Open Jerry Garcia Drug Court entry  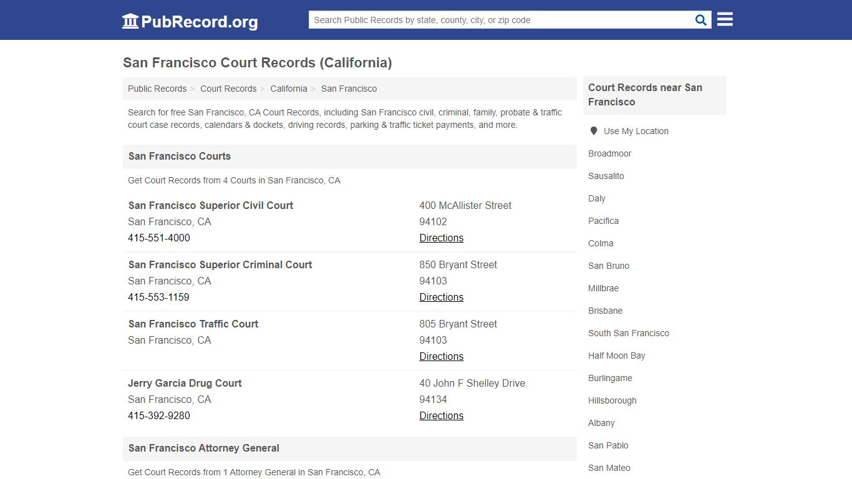tap(185, 383)
